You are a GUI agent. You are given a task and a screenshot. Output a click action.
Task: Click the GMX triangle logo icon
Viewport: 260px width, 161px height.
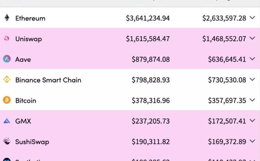[x=7, y=121]
